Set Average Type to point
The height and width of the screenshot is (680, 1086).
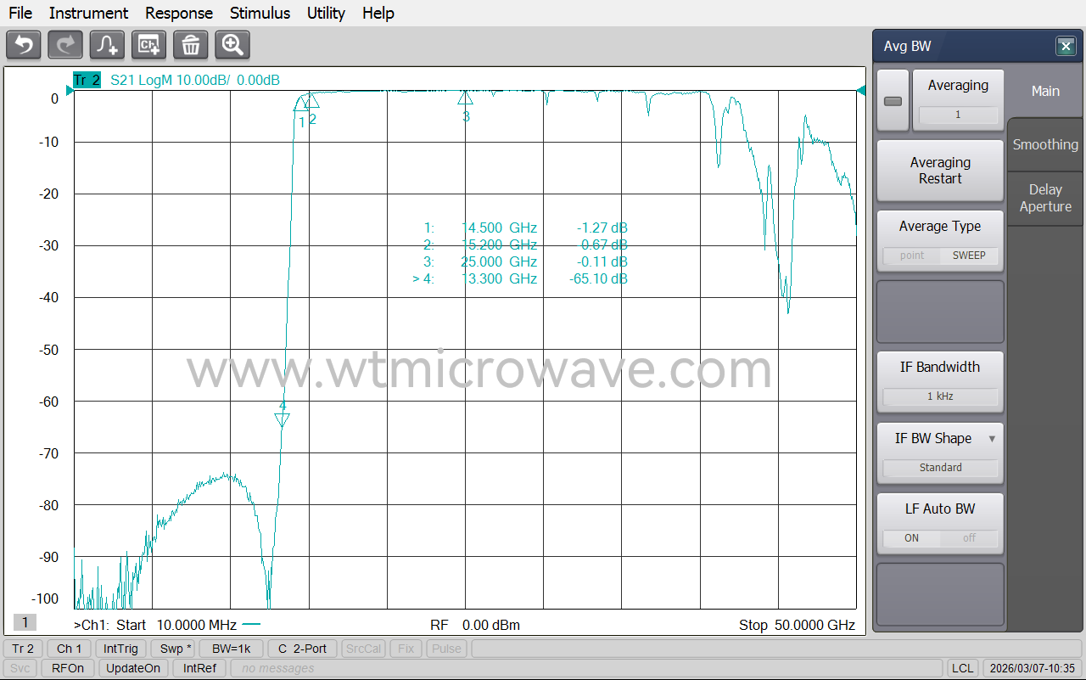coord(912,256)
